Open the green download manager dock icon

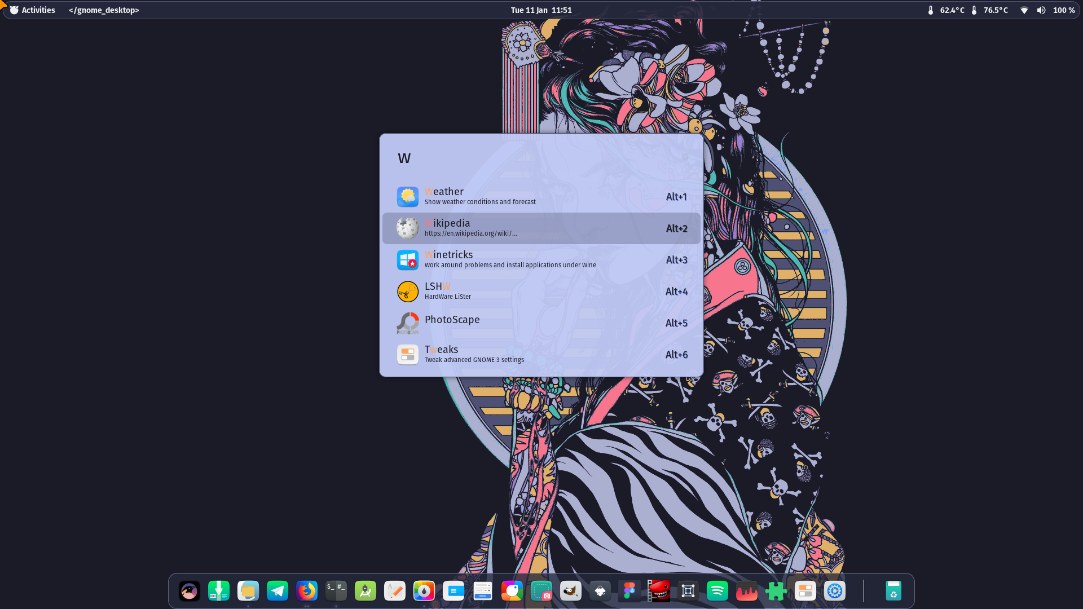pos(219,591)
